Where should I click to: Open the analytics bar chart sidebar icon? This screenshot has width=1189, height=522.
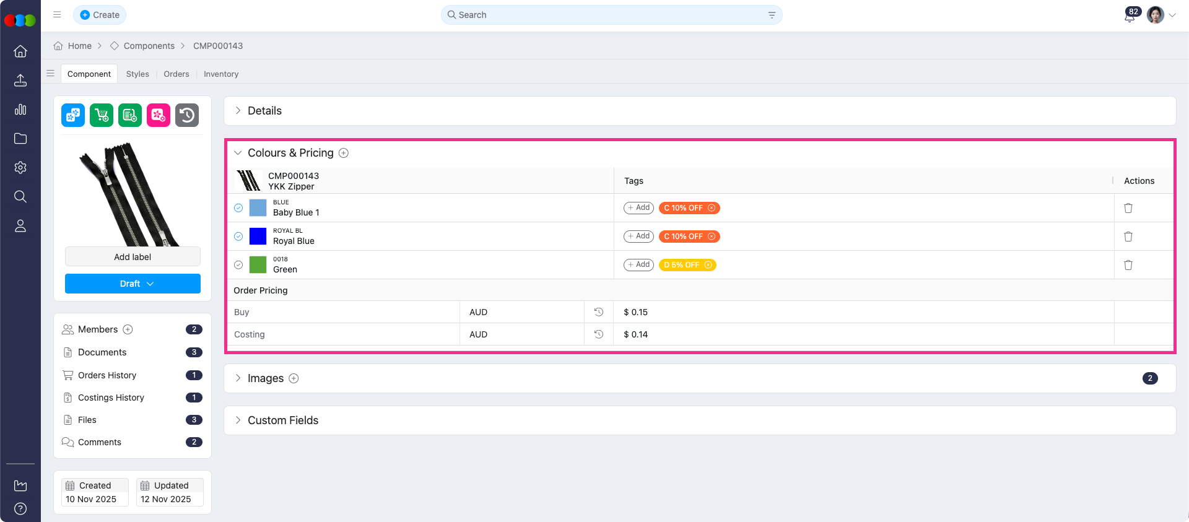tap(20, 110)
